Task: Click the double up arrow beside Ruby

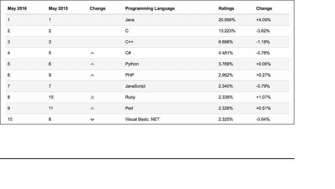Action: click(92, 97)
